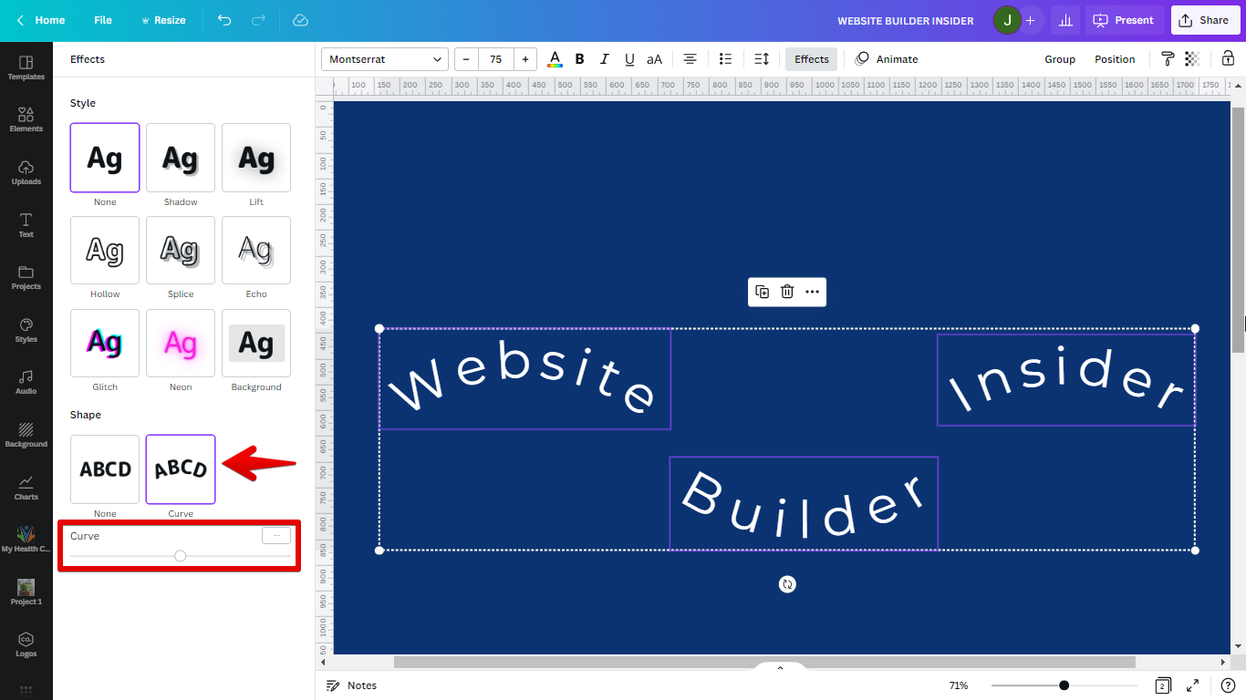
Task: Click the transparency checkerboard icon
Action: pyautogui.click(x=1192, y=59)
